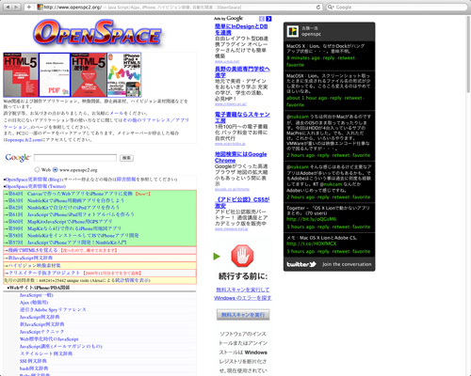Open ad link 電子書籍ならスキャン工房
This screenshot has width=471, height=376.
pyautogui.click(x=242, y=117)
